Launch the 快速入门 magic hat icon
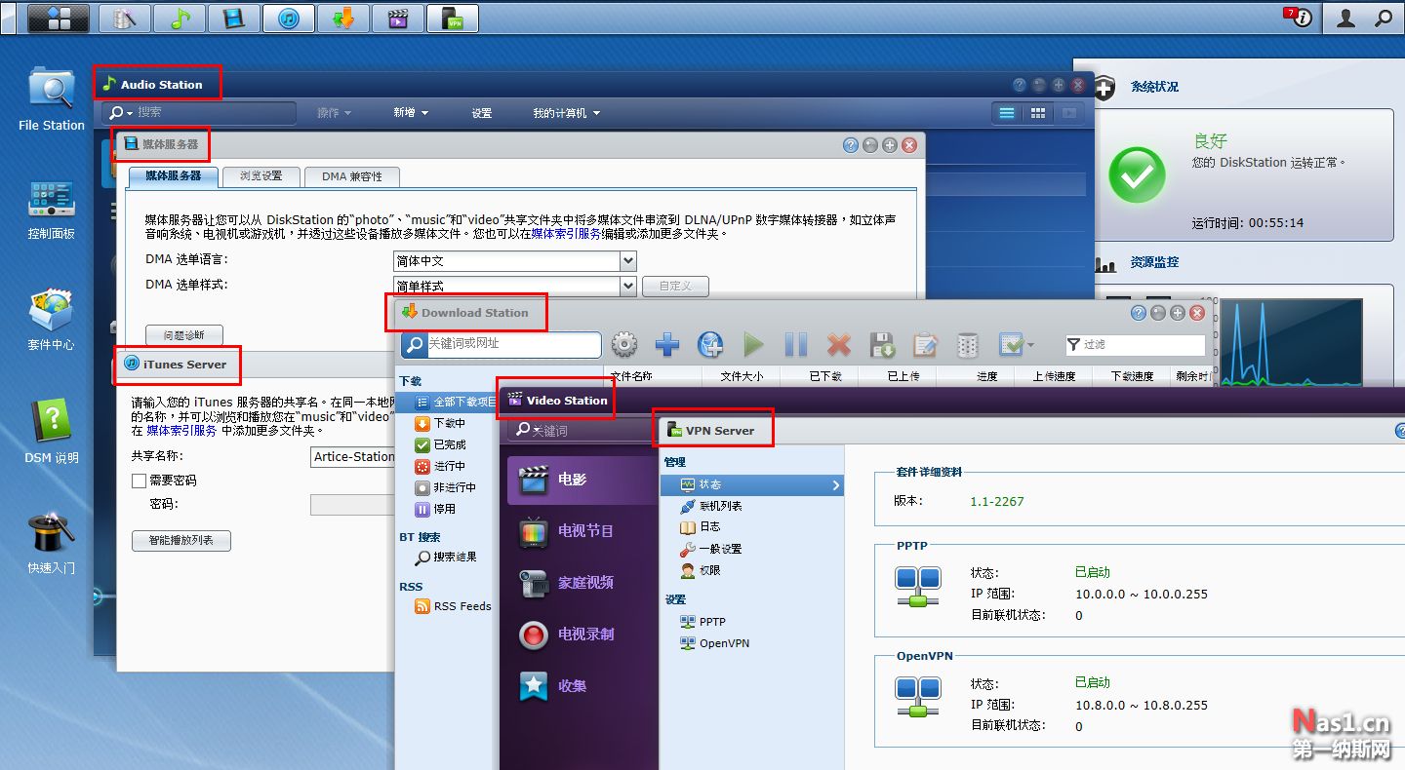Viewport: 1405px width, 770px height. [52, 542]
